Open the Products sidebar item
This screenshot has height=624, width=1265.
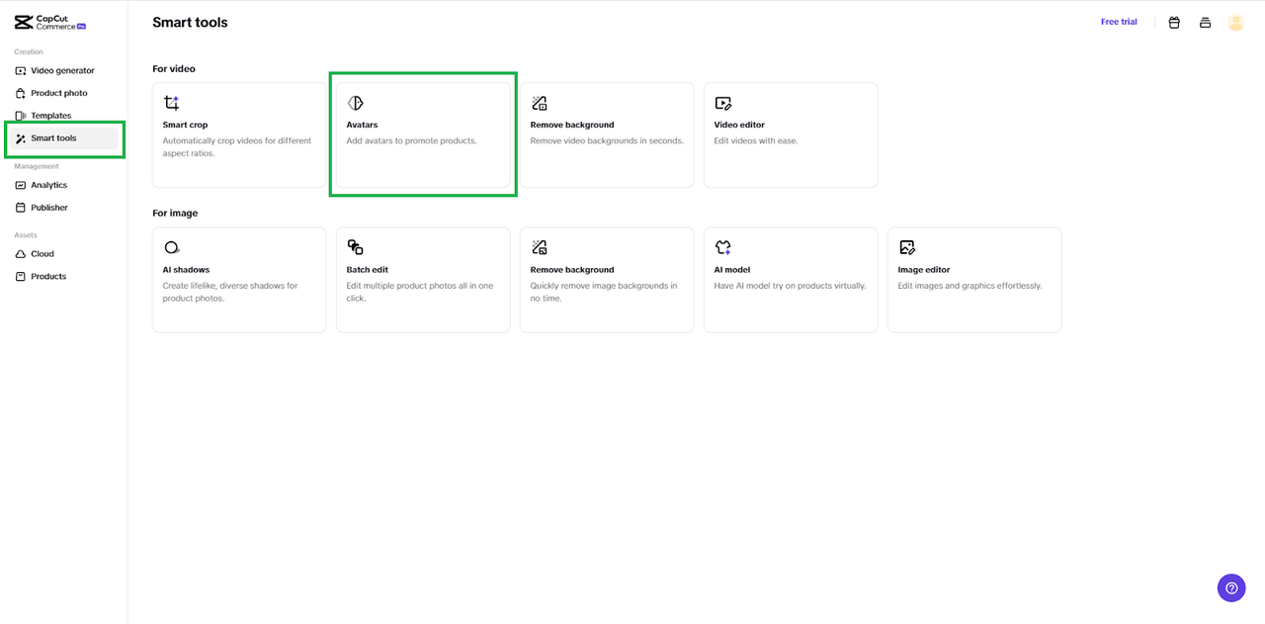tap(47, 277)
